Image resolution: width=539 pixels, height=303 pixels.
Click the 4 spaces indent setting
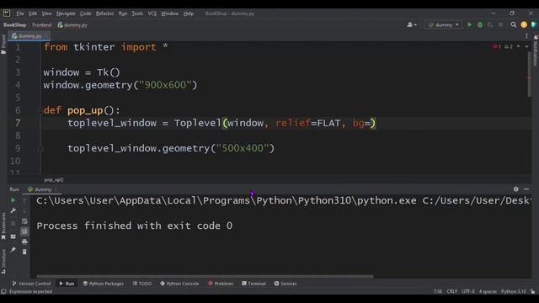pos(488,291)
